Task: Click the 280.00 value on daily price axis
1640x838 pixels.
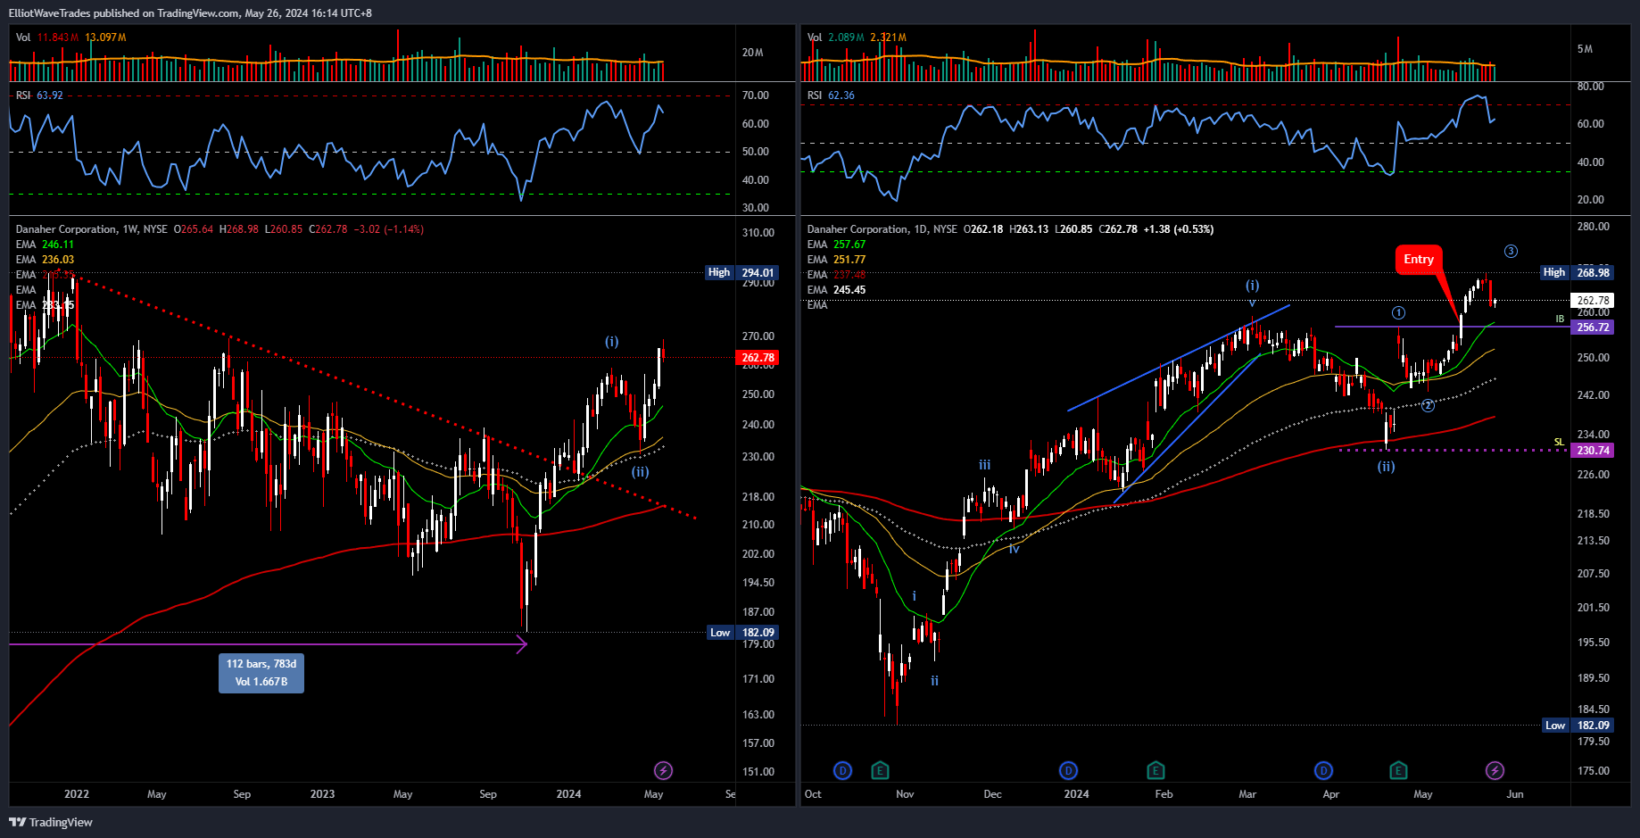Action: pyautogui.click(x=1594, y=227)
